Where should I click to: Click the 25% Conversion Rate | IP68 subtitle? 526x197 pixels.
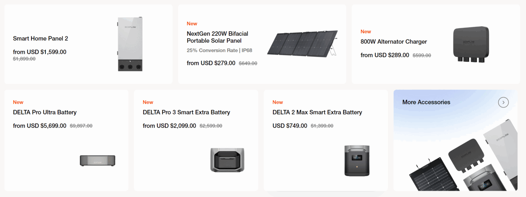[x=219, y=50]
